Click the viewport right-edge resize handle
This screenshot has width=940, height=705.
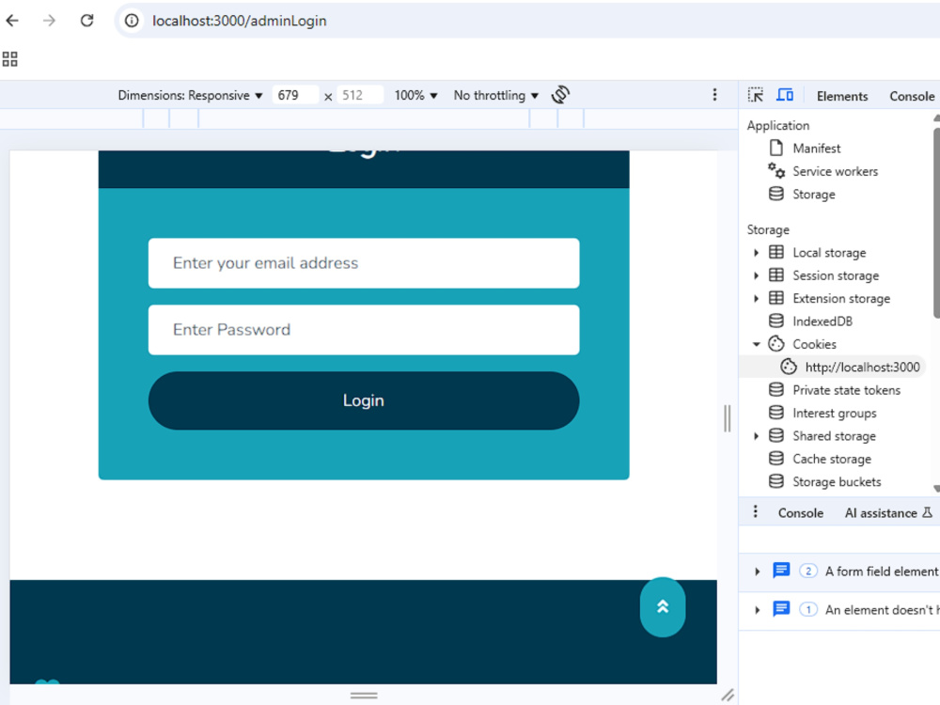728,418
